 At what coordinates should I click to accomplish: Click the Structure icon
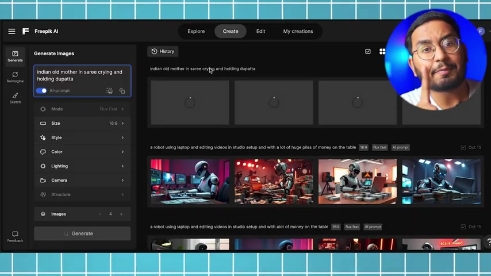[43, 194]
